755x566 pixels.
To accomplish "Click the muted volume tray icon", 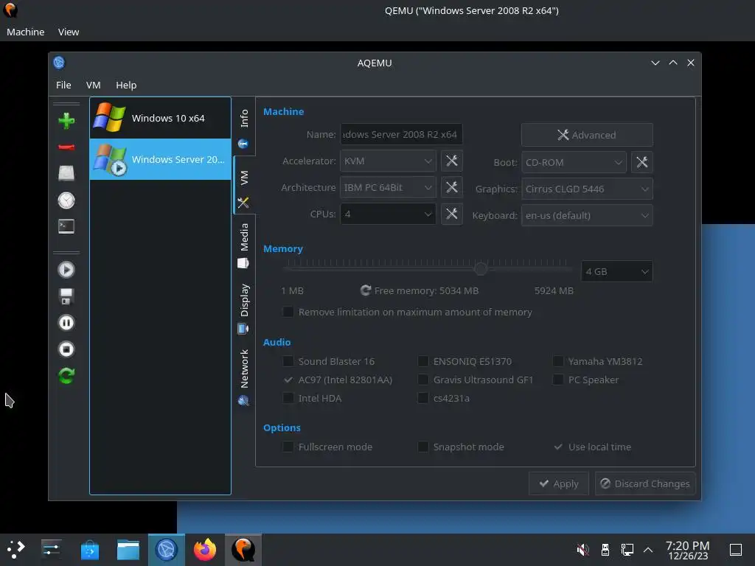I will [582, 549].
